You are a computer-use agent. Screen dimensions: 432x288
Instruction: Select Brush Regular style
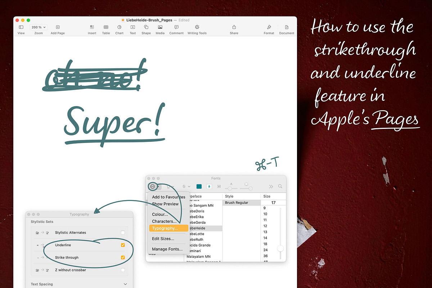click(x=242, y=203)
